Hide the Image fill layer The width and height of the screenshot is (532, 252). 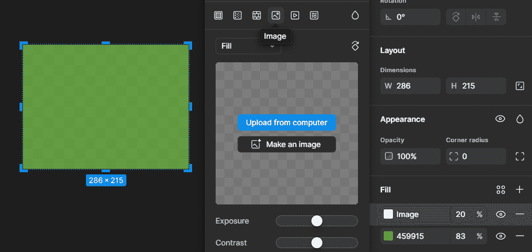tap(500, 214)
